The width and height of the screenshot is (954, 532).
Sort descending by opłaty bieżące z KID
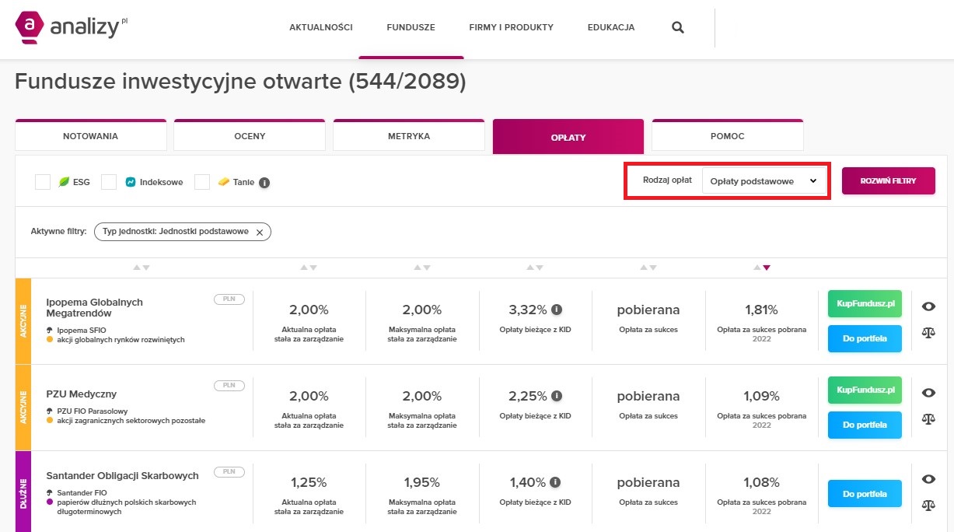pyautogui.click(x=540, y=268)
